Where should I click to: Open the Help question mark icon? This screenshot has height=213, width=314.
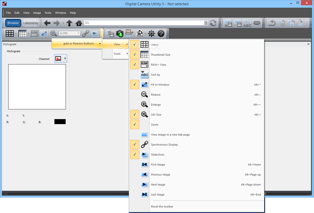161,33
